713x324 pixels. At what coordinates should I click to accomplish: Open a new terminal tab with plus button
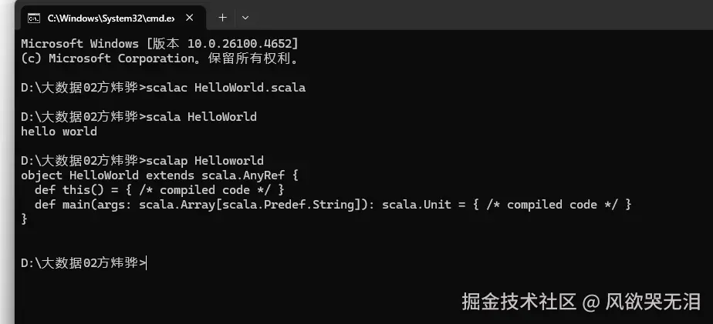222,18
